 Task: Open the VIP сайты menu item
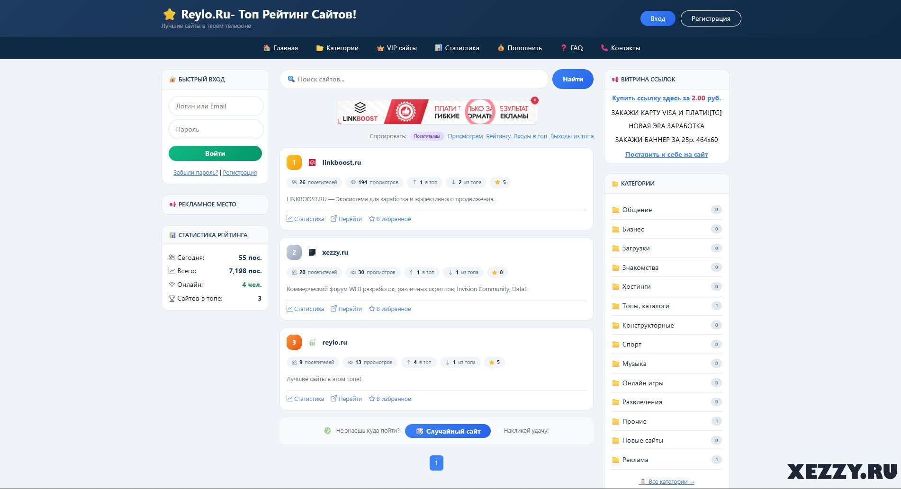(x=396, y=48)
